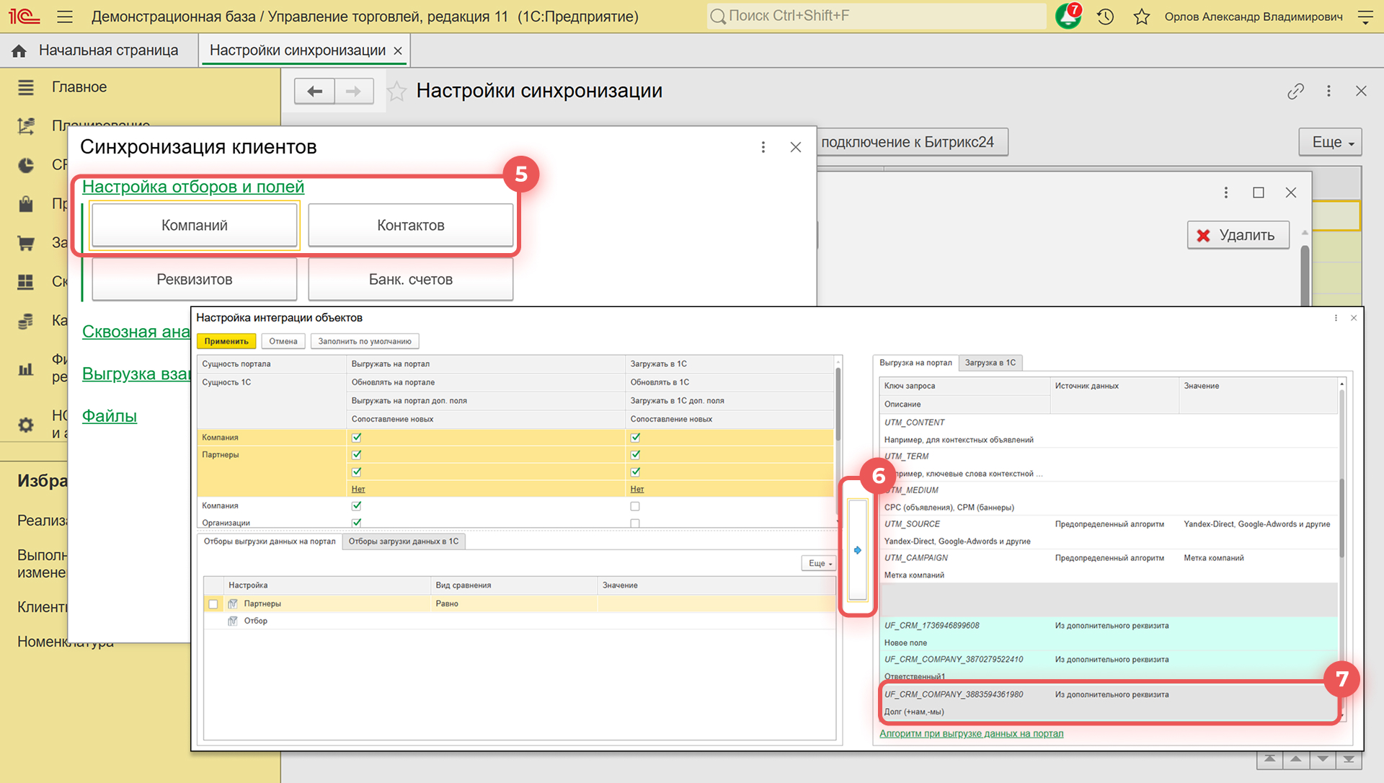Click the Отмена button
1384x783 pixels.
tap(283, 341)
